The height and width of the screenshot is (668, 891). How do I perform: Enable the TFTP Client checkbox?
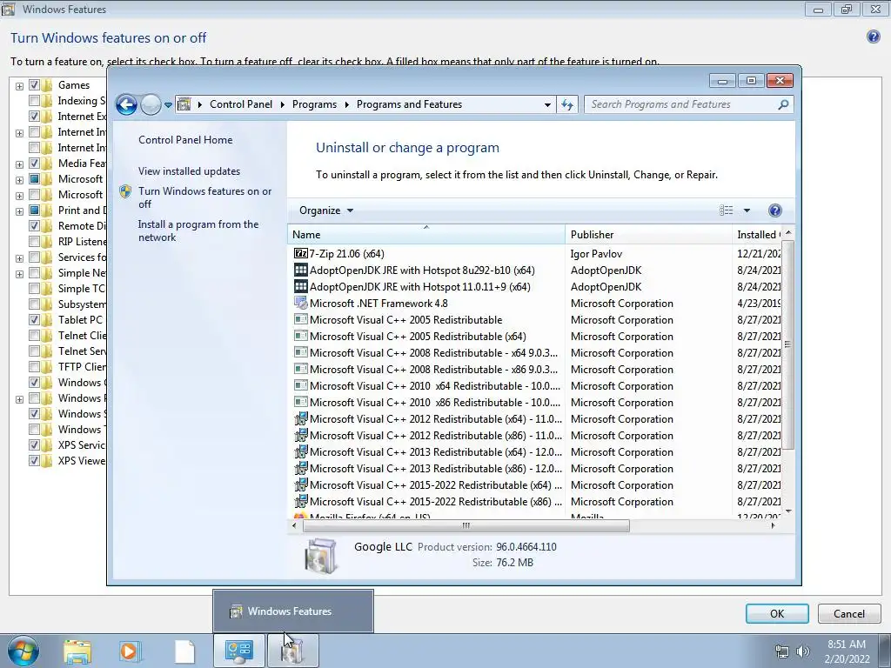pyautogui.click(x=34, y=366)
